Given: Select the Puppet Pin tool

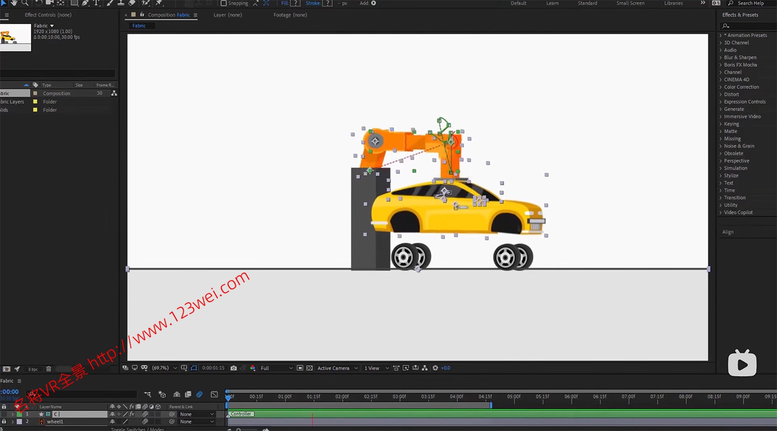Looking at the screenshot, I should point(159,3).
